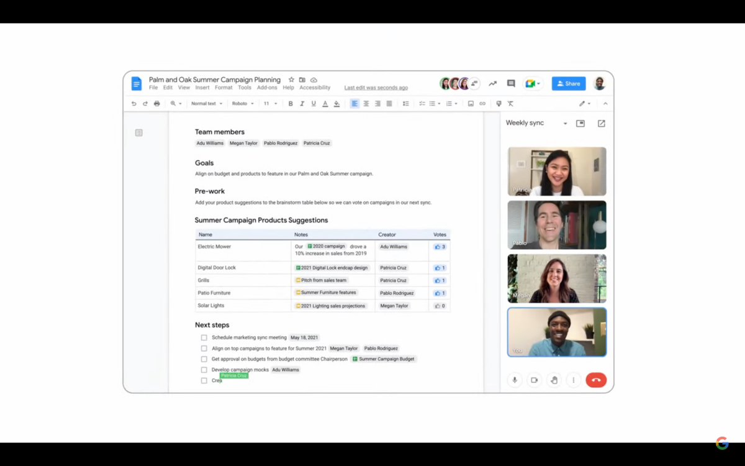Screen dimensions: 745x466
Task: Click the Insert link icon
Action: (x=482, y=104)
